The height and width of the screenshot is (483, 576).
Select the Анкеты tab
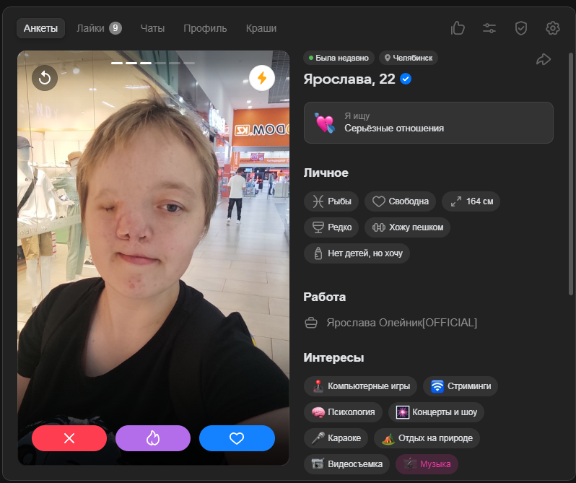(x=40, y=28)
